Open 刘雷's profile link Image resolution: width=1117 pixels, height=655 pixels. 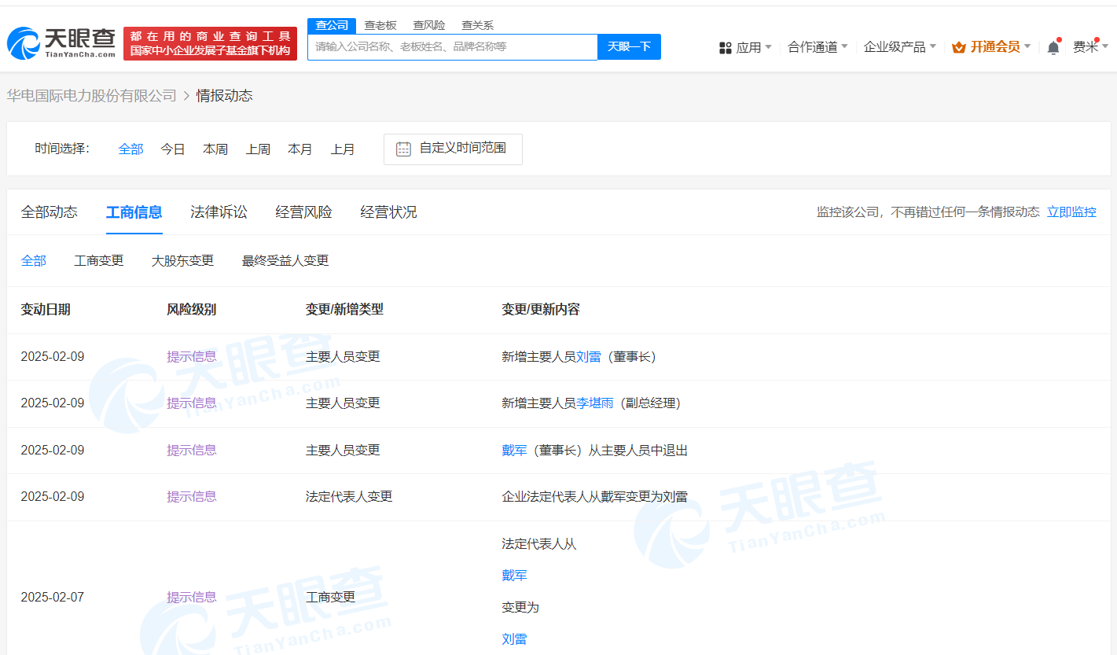pyautogui.click(x=590, y=356)
